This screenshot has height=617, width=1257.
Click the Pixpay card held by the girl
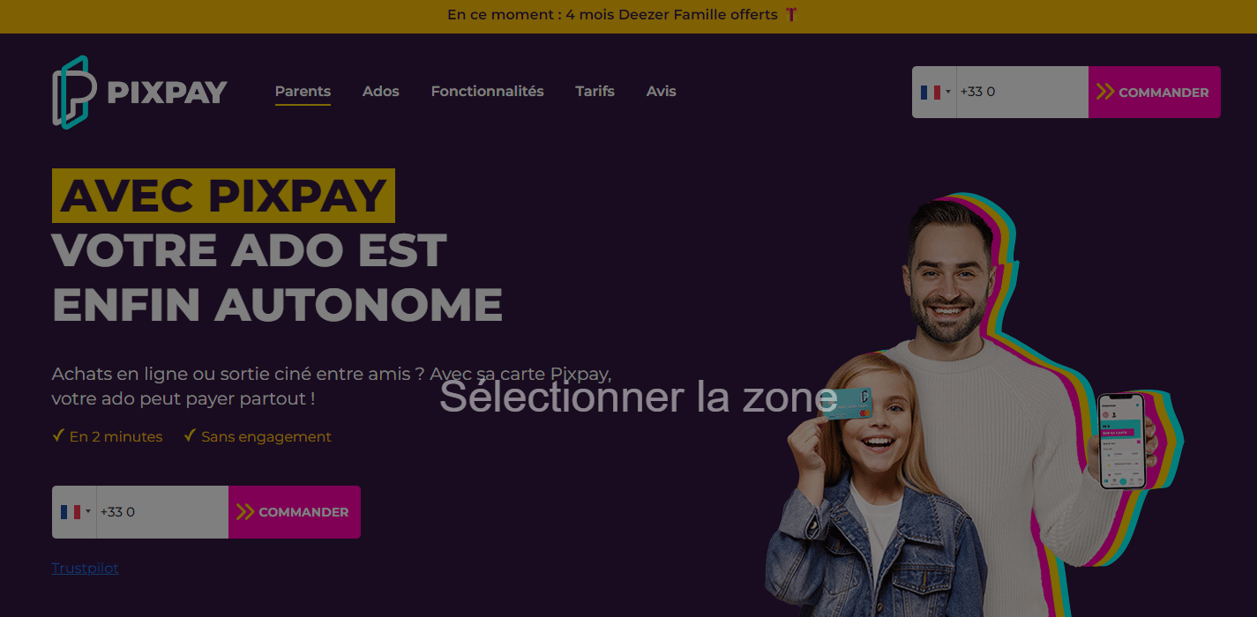click(846, 404)
